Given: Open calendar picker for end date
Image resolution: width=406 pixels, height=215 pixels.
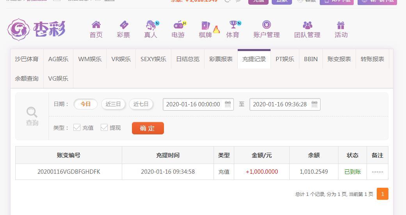Looking at the screenshot, I should click(314, 104).
